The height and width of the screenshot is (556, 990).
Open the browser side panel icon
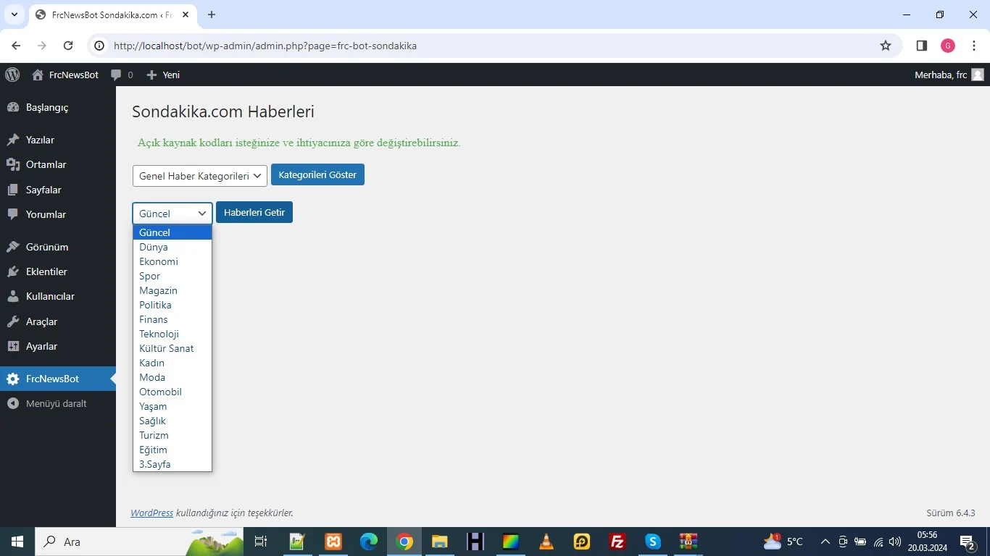tap(922, 46)
